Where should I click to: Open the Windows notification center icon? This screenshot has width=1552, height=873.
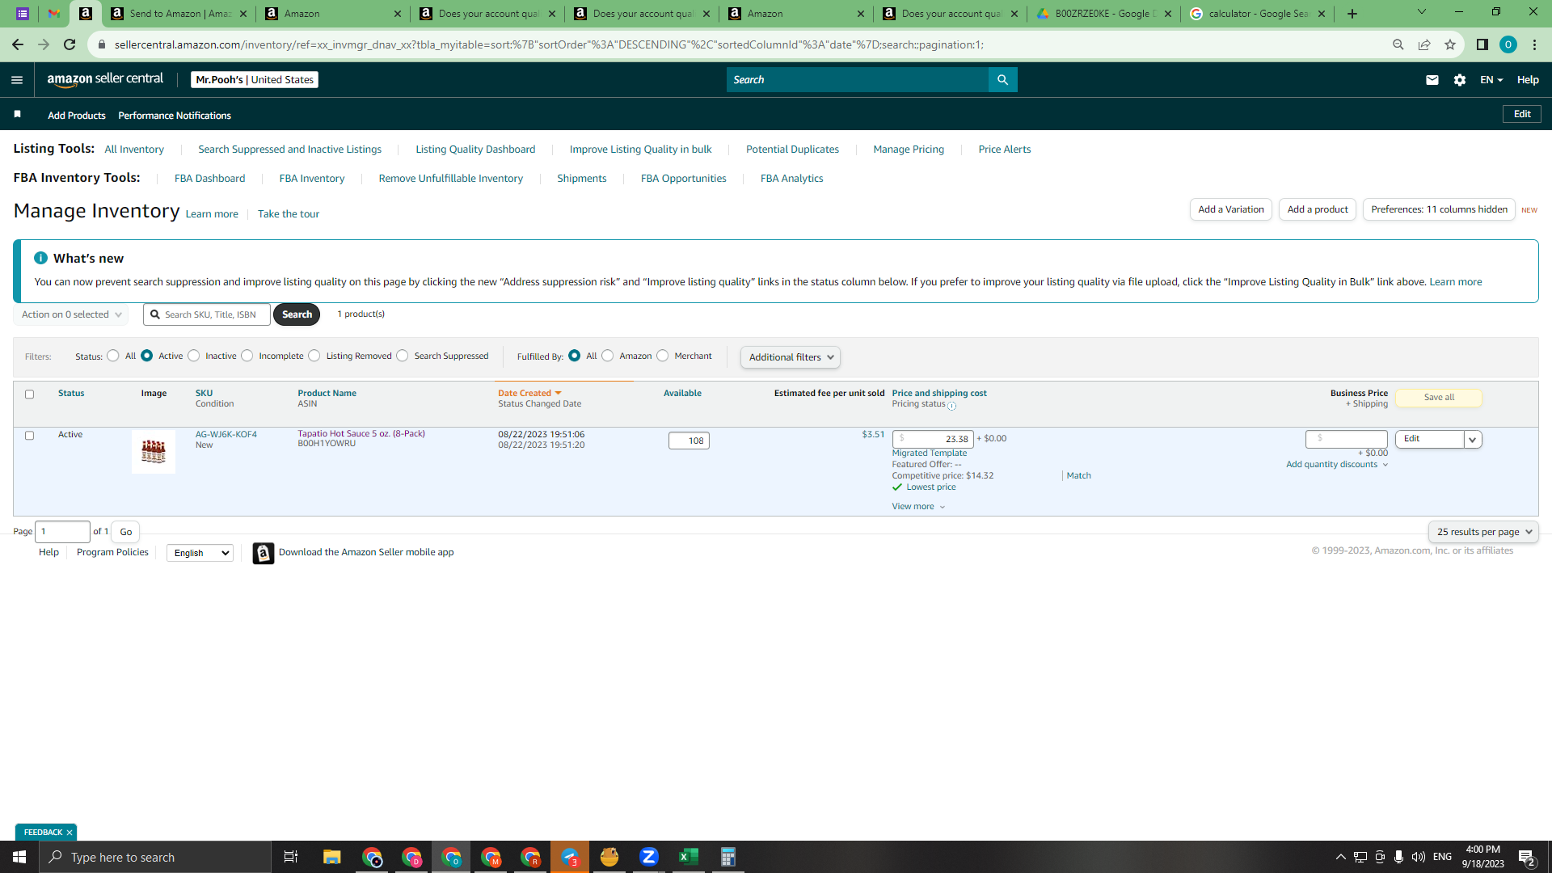[x=1527, y=857]
